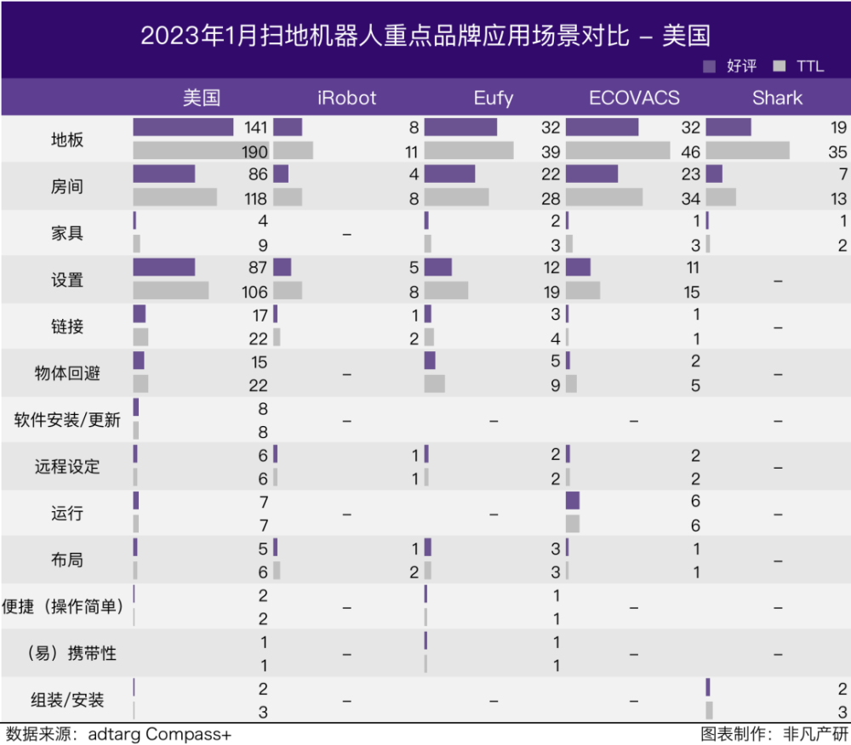This screenshot has height=745, width=851.
Task: Click the purple 好评 legend swatch
Action: 709,66
